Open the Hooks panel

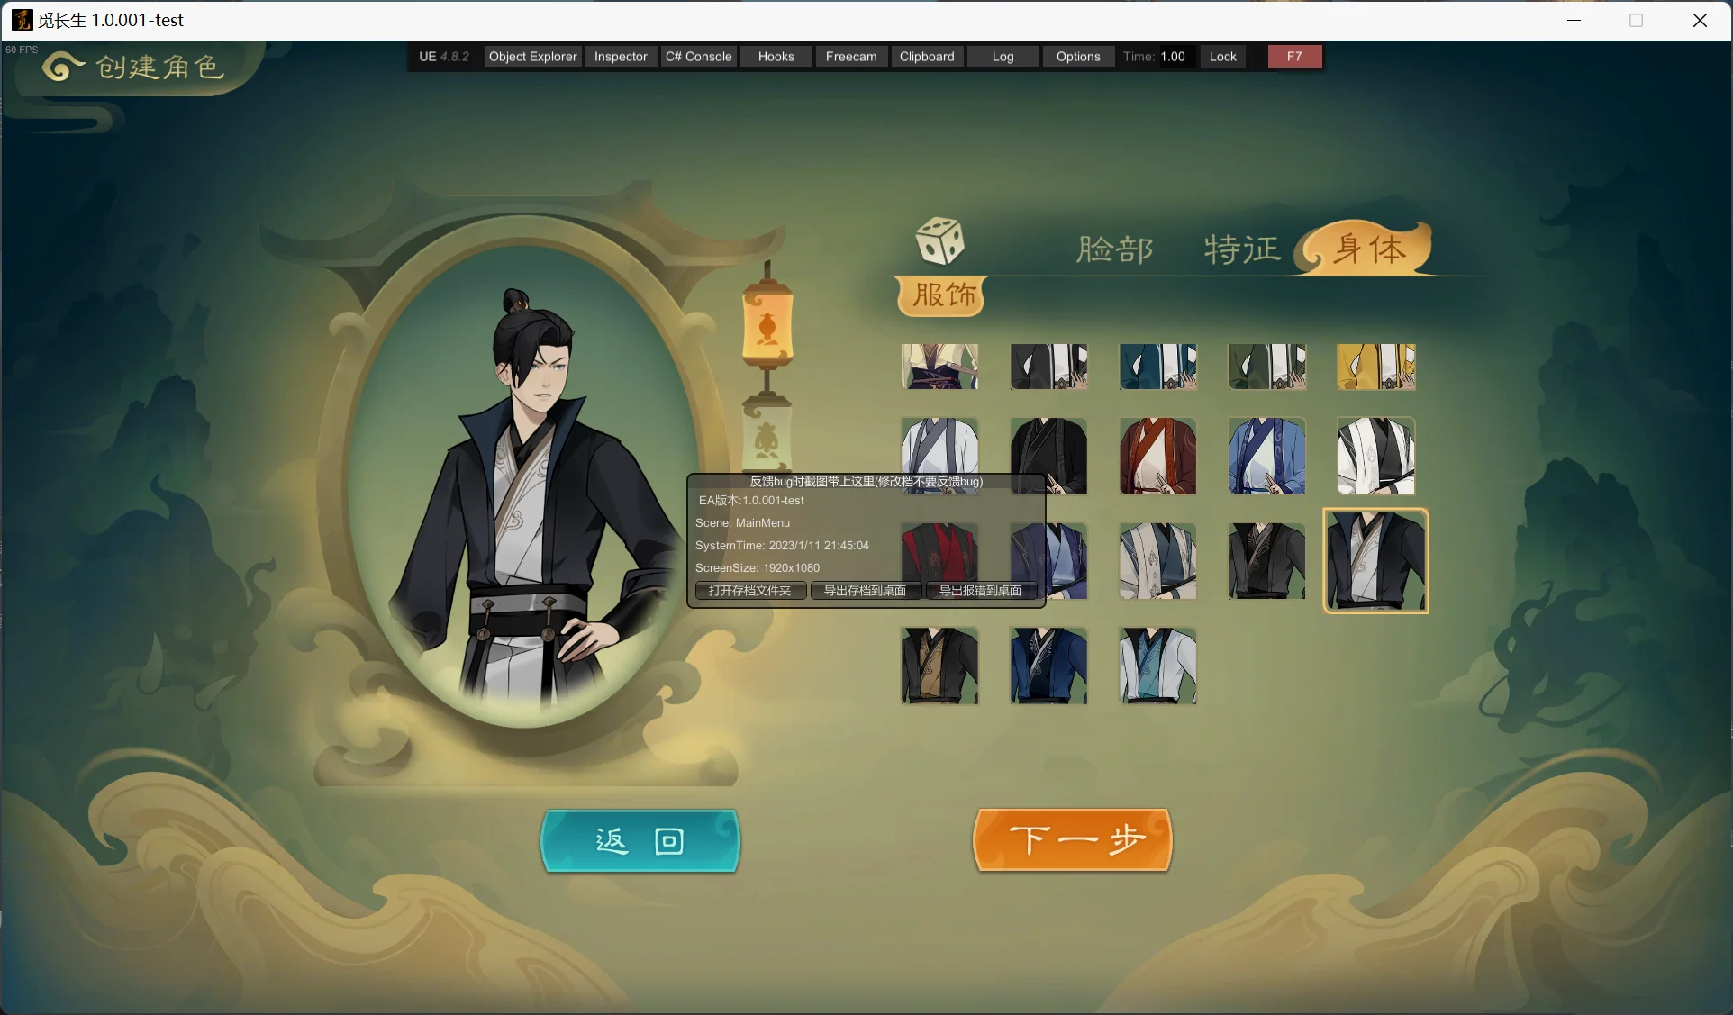pos(776,56)
